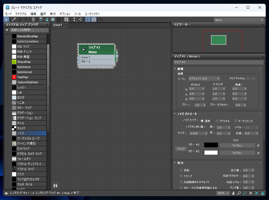
Task: Collapse the ノイズ パラメータ rollout
Action: (x=175, y=114)
